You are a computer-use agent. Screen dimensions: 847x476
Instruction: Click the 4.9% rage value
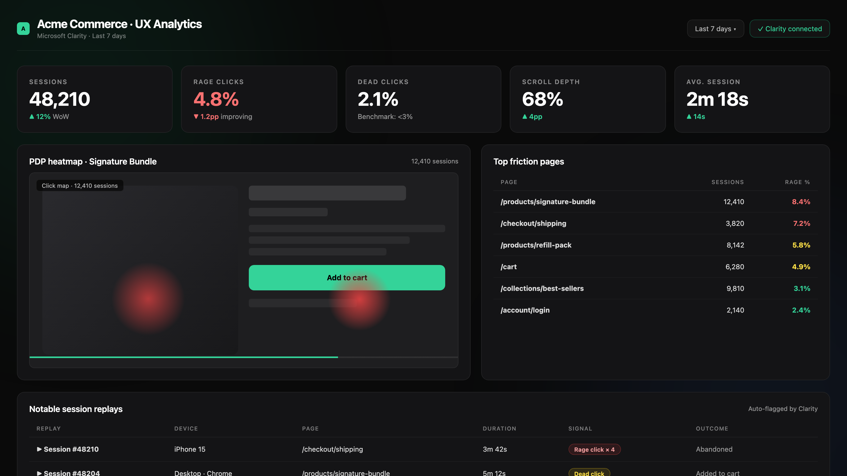click(801, 267)
